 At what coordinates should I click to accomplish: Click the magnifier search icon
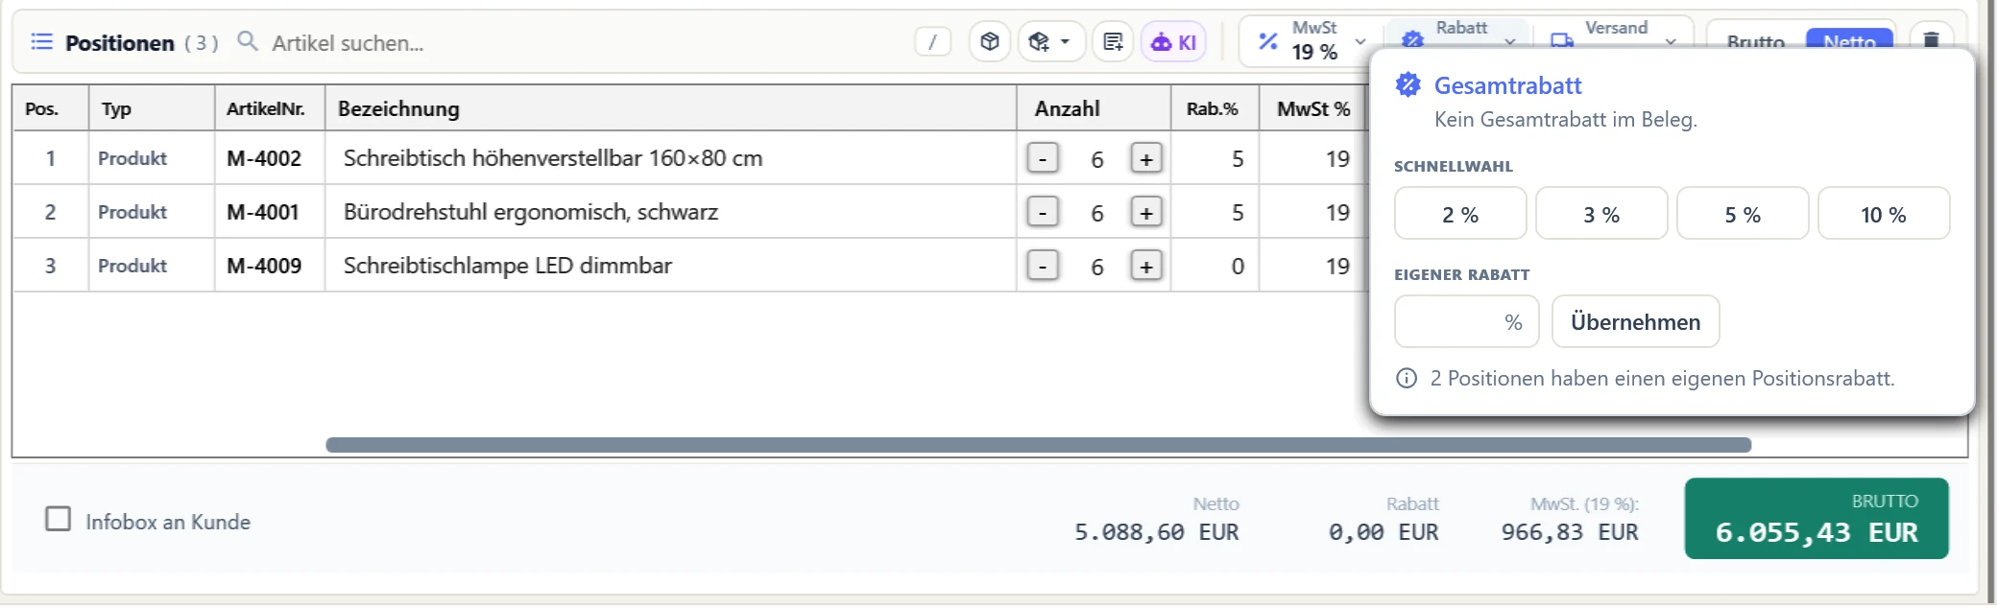[248, 41]
